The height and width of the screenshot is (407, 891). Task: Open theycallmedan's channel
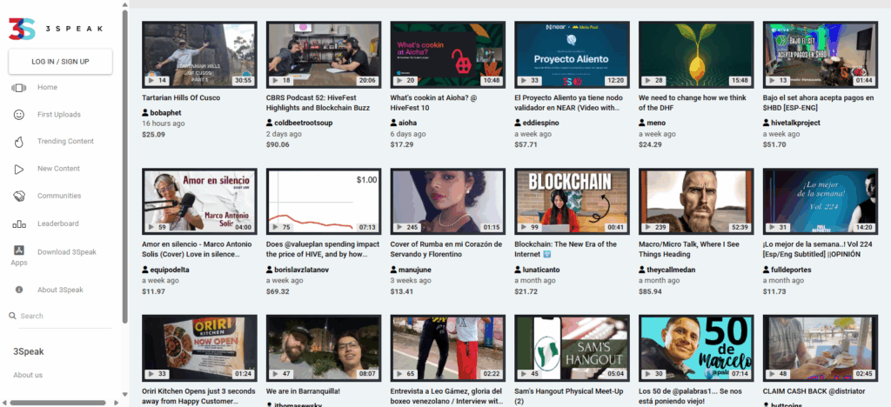click(671, 270)
